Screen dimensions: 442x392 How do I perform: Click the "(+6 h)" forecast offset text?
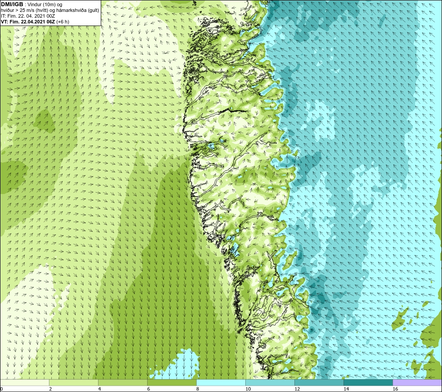(x=63, y=22)
